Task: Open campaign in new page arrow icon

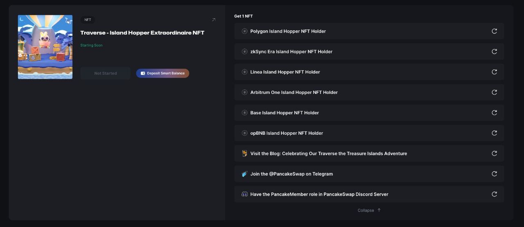Action: point(213,20)
